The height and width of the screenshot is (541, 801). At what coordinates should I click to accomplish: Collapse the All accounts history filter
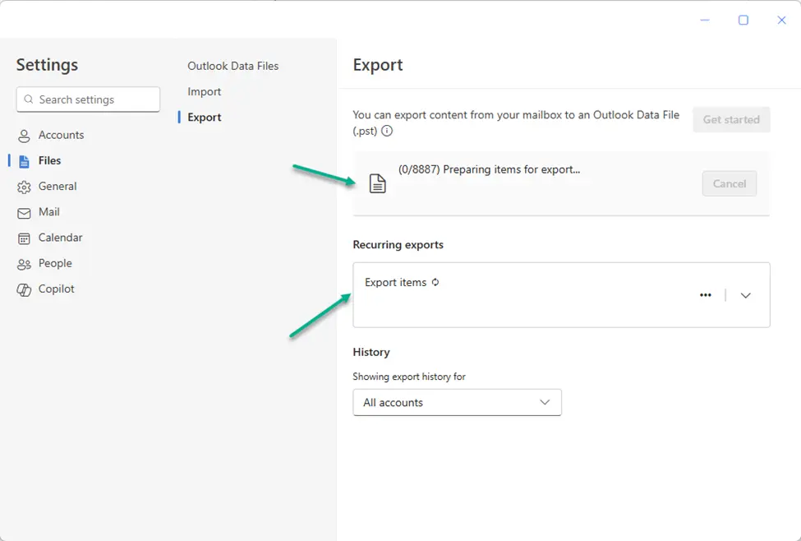pyautogui.click(x=544, y=402)
